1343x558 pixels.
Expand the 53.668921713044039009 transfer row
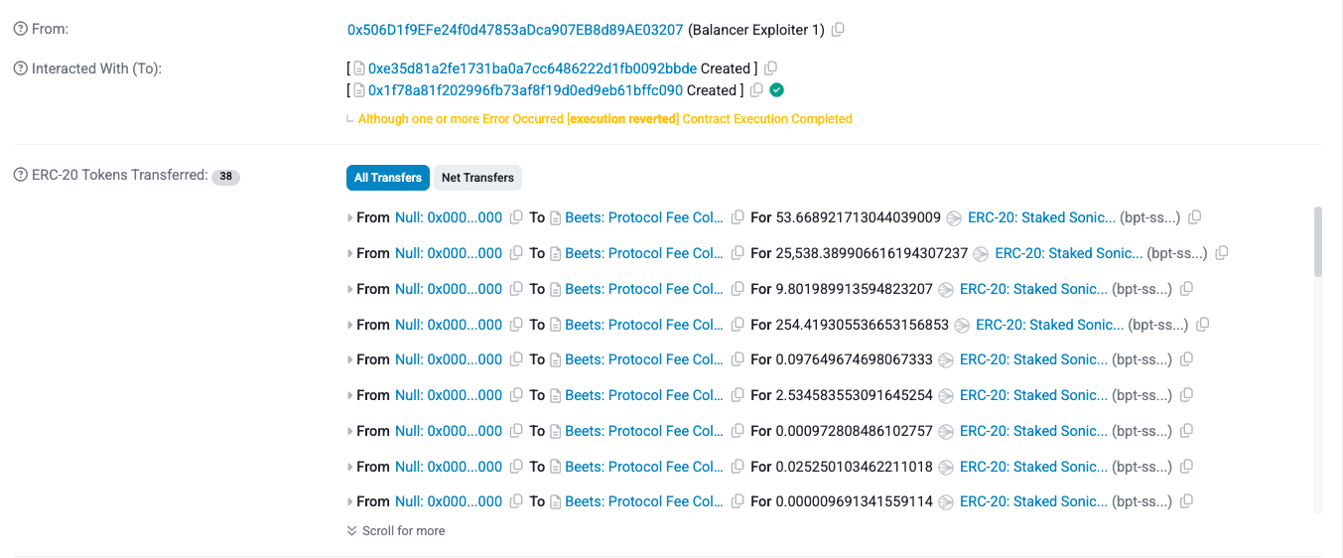tap(350, 217)
